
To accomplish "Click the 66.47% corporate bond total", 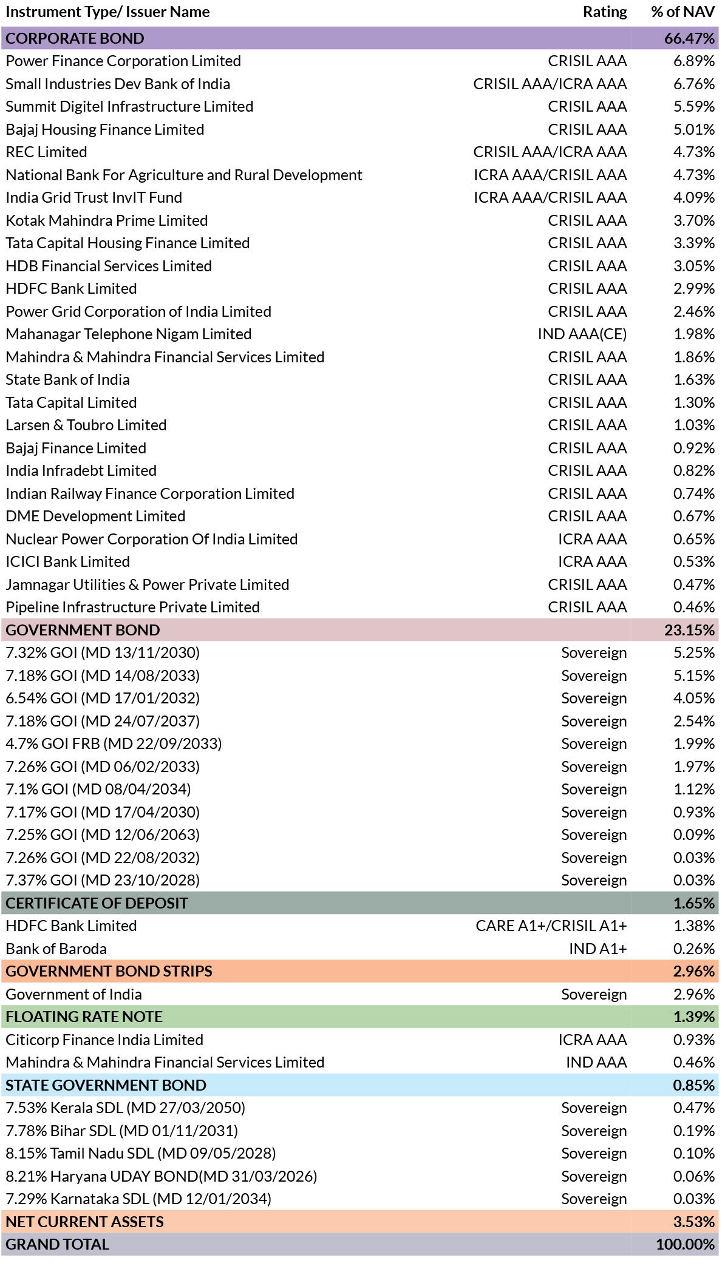I will coord(689,38).
